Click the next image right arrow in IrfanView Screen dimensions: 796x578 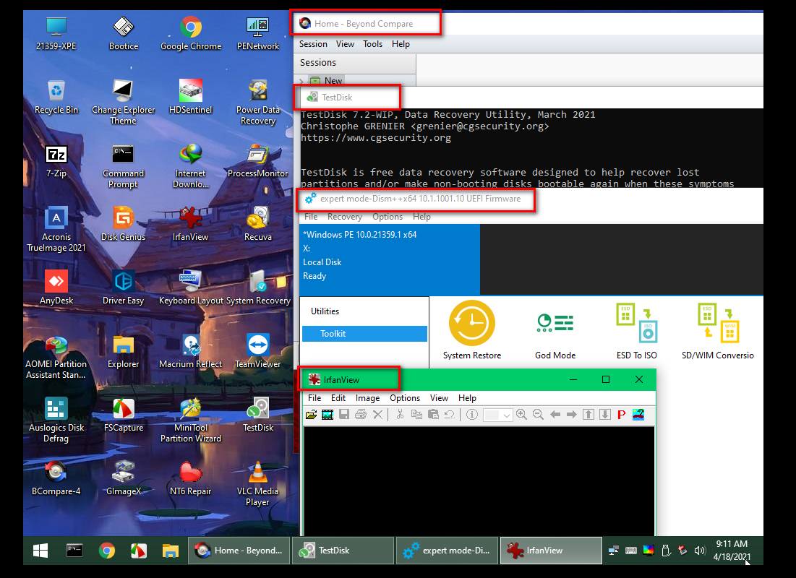pos(572,415)
